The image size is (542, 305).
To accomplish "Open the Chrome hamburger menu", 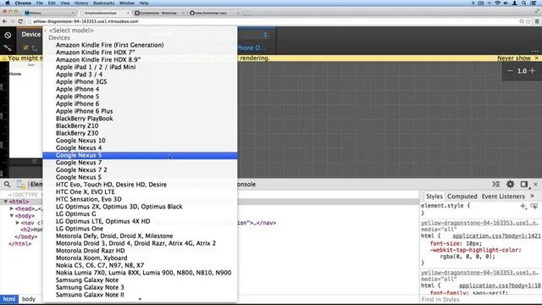I will (537, 21).
